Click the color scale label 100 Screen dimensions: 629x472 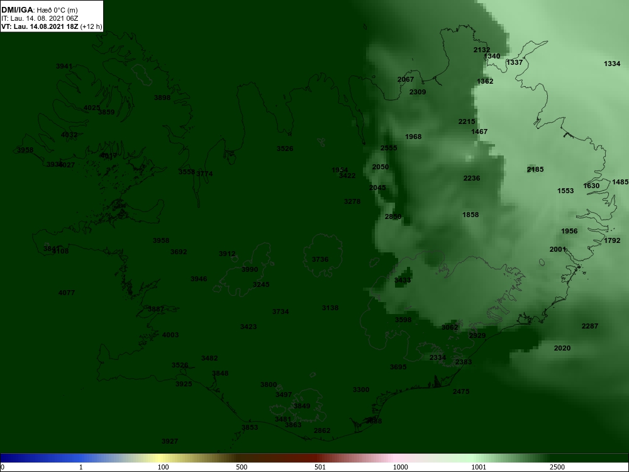(x=163, y=467)
